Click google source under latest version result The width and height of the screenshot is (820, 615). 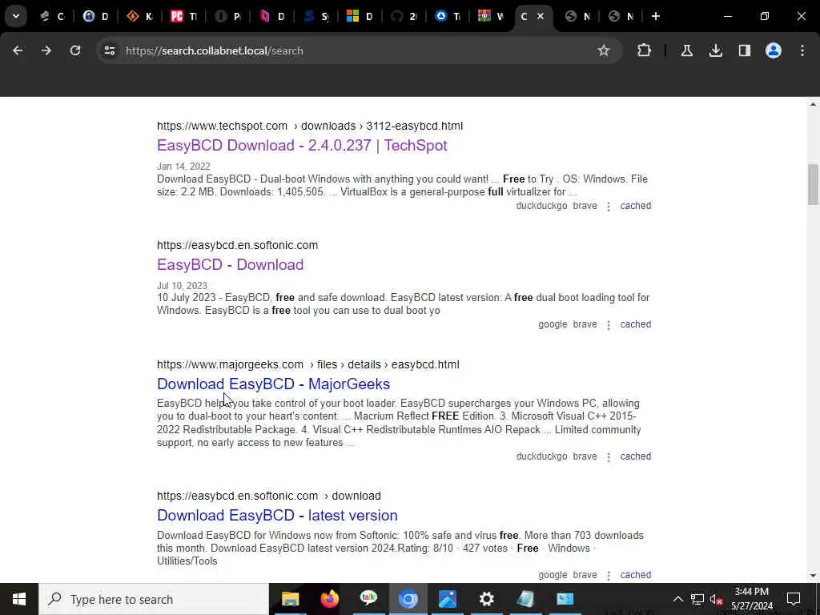[553, 575]
